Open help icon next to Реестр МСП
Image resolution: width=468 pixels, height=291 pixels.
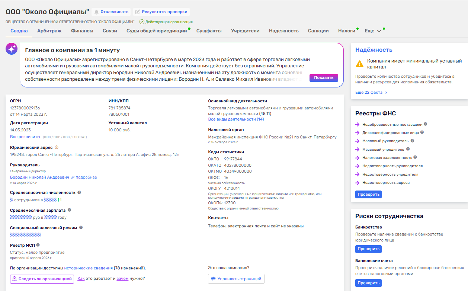click(38, 245)
